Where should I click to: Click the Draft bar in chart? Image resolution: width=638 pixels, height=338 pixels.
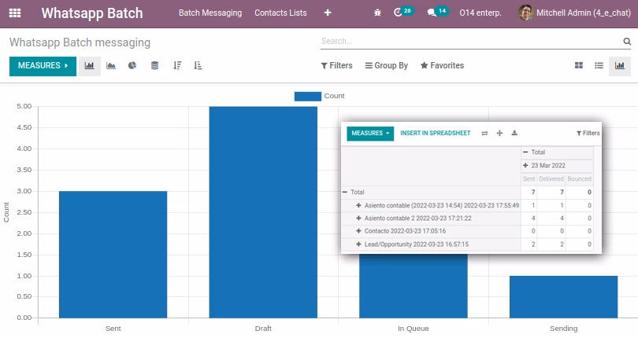[x=263, y=212]
